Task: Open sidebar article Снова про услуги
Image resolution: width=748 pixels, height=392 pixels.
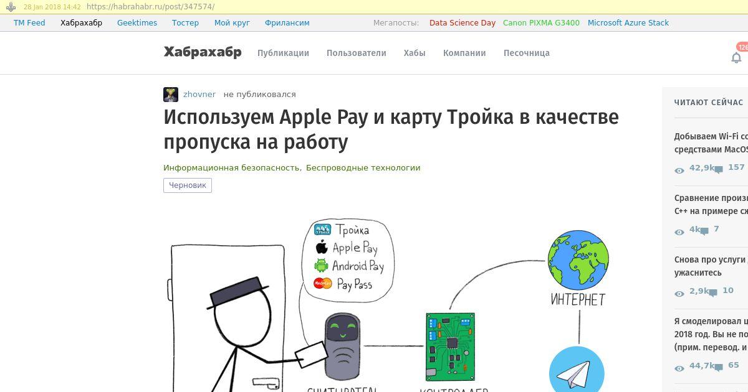Action: point(711,266)
